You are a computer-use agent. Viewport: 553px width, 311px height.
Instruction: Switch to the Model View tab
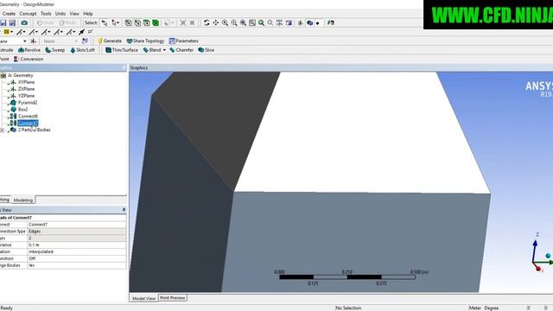tap(143, 298)
